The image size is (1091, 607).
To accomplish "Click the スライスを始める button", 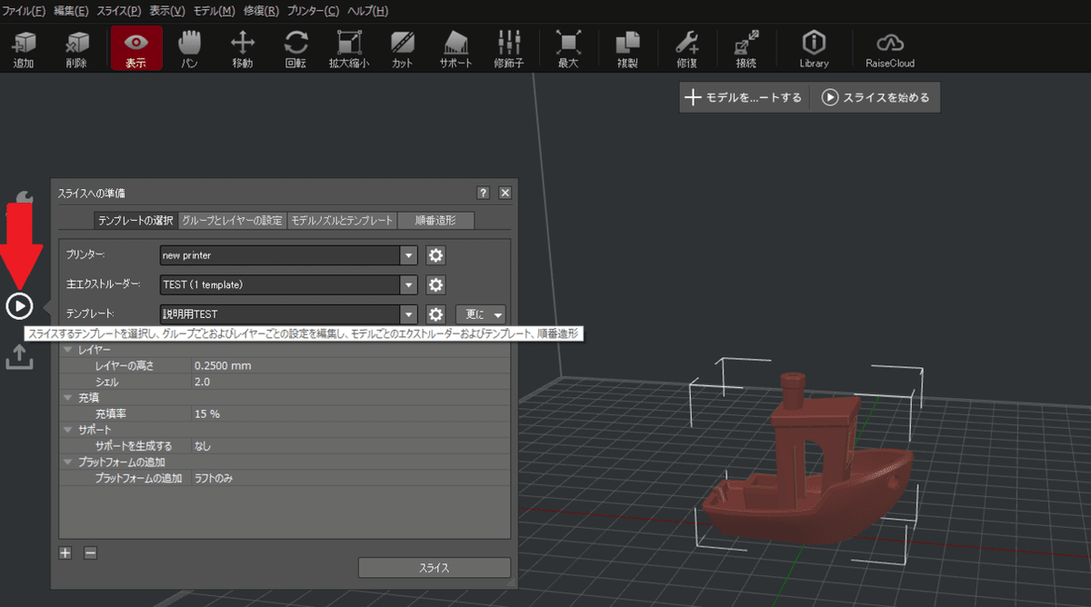I will click(876, 97).
